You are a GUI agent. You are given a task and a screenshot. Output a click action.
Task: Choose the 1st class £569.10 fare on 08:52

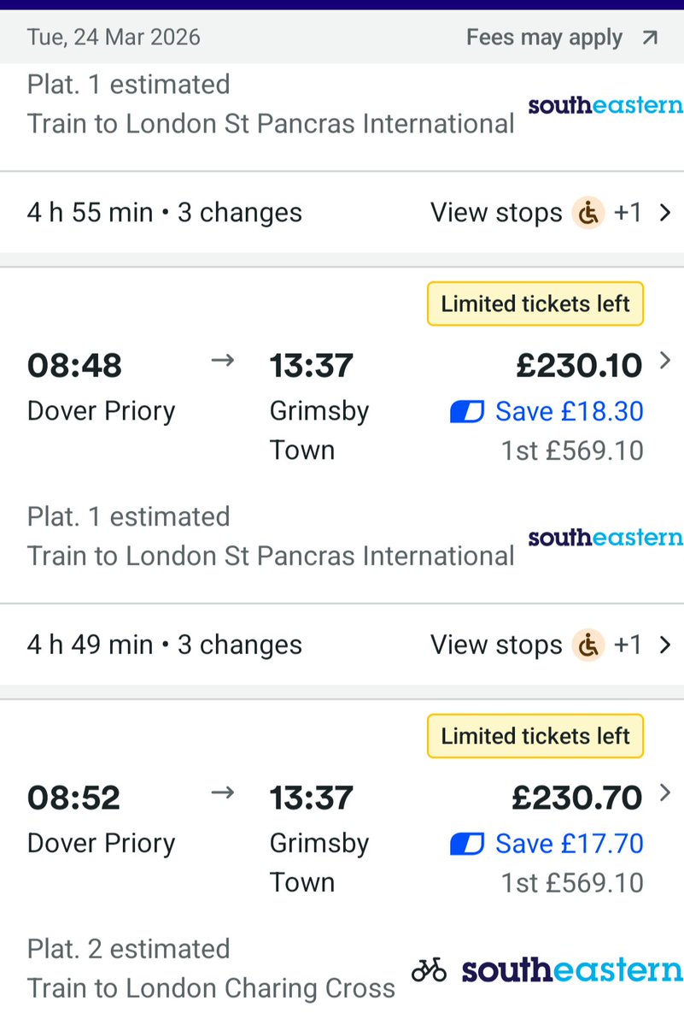572,882
